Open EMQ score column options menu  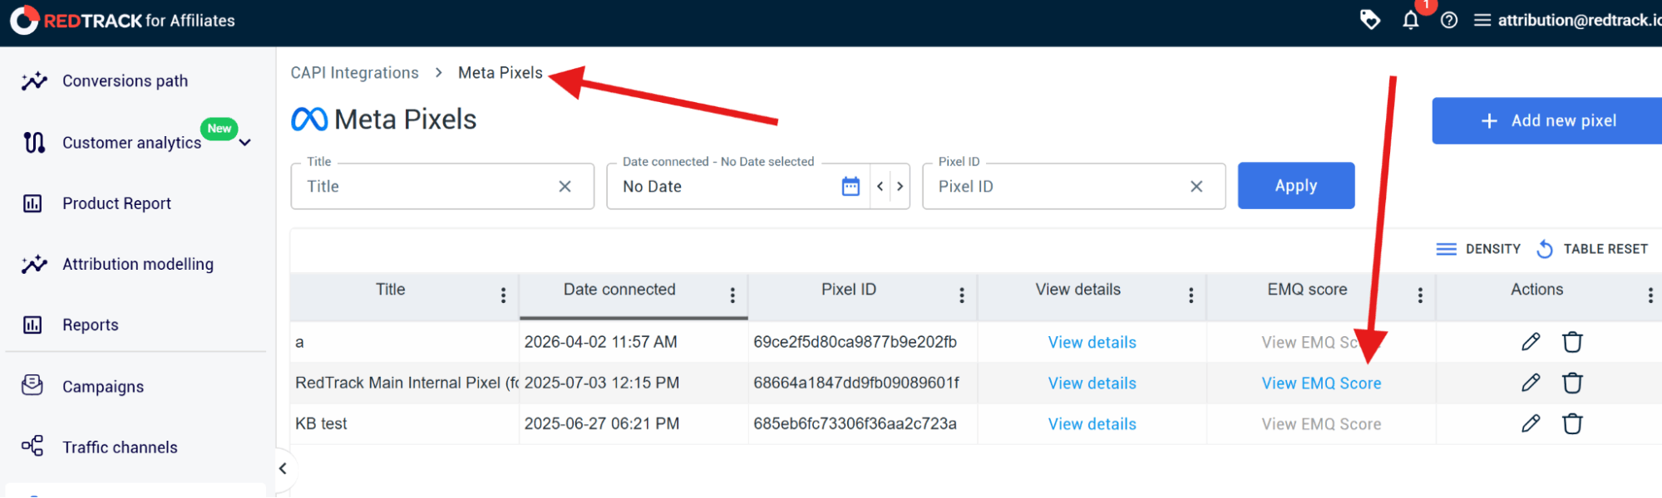pyautogui.click(x=1420, y=295)
